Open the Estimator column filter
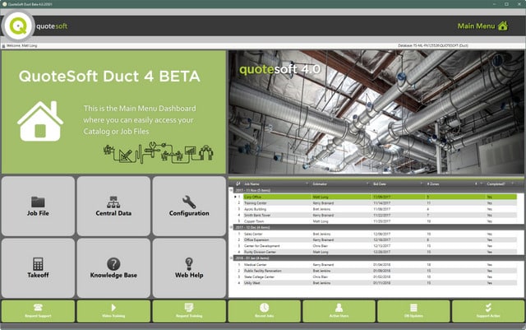This screenshot has width=526, height=330. point(367,184)
